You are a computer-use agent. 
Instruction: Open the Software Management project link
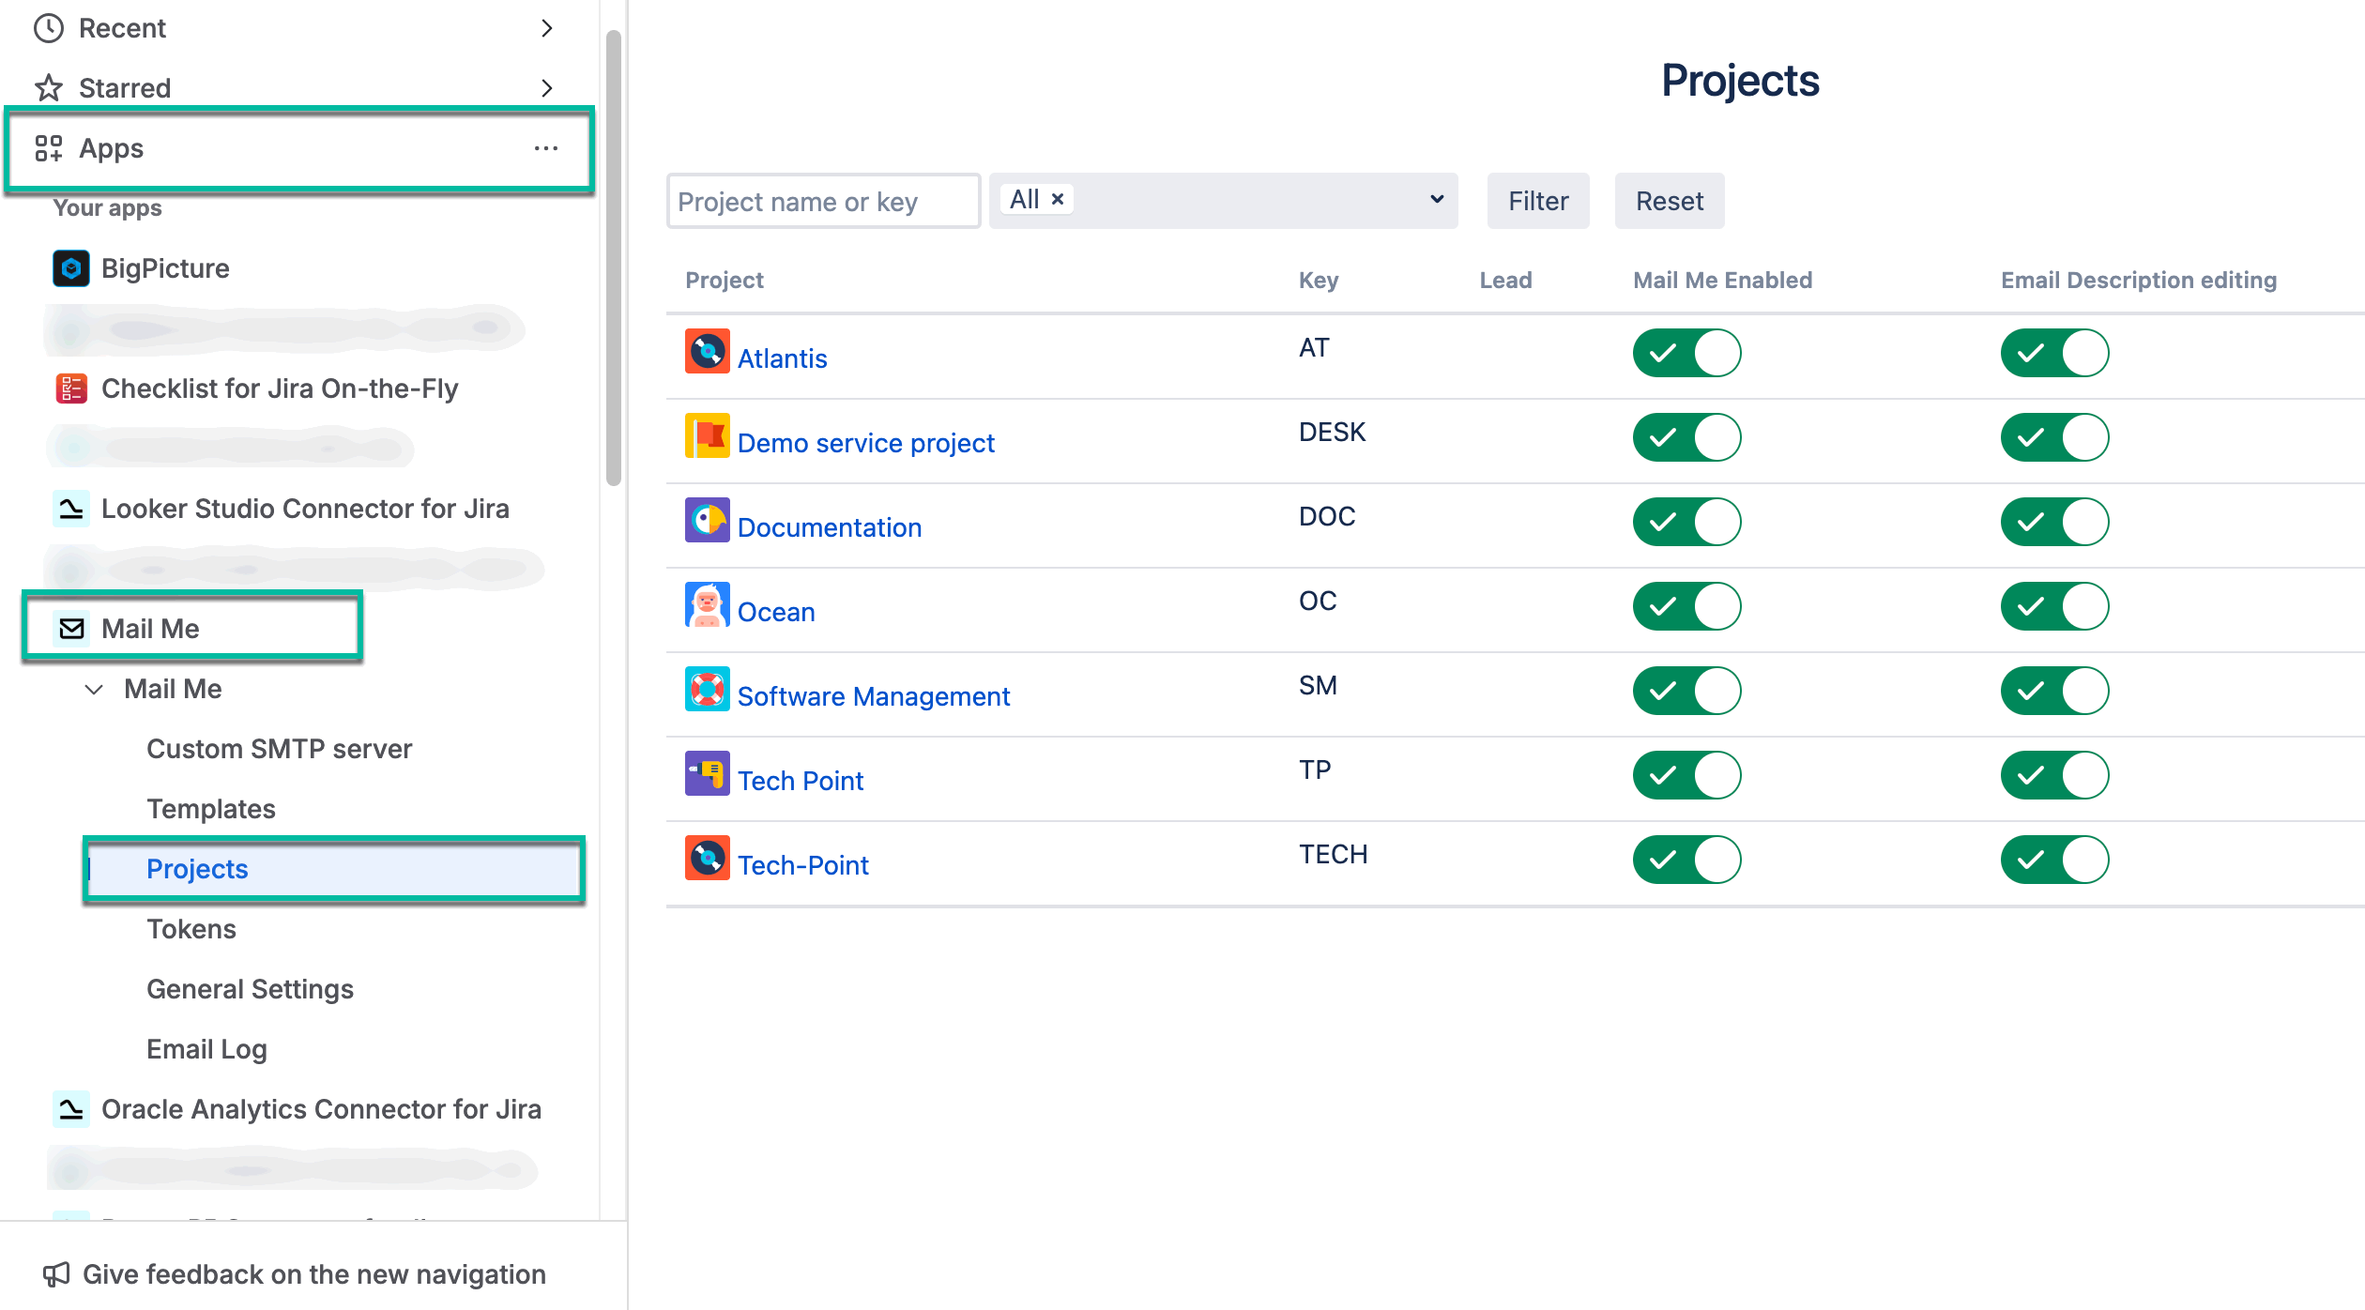pos(873,696)
